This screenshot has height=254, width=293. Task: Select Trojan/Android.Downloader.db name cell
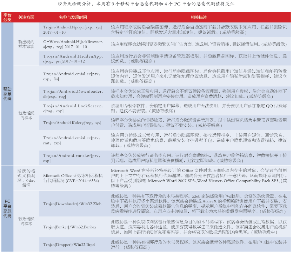[73, 94]
